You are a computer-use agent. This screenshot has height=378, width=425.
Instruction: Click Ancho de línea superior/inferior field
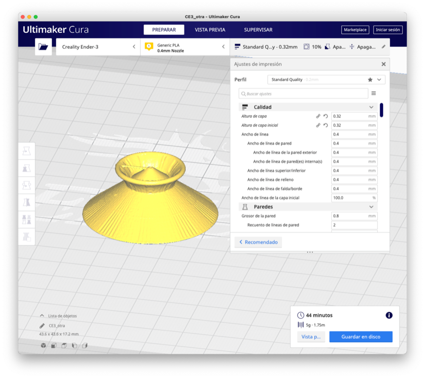coord(354,171)
